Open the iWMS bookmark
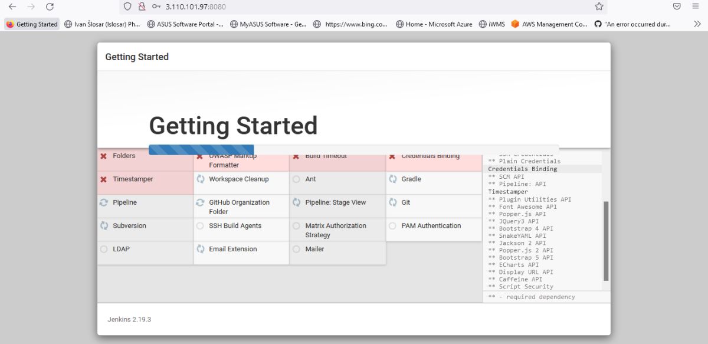 (491, 24)
